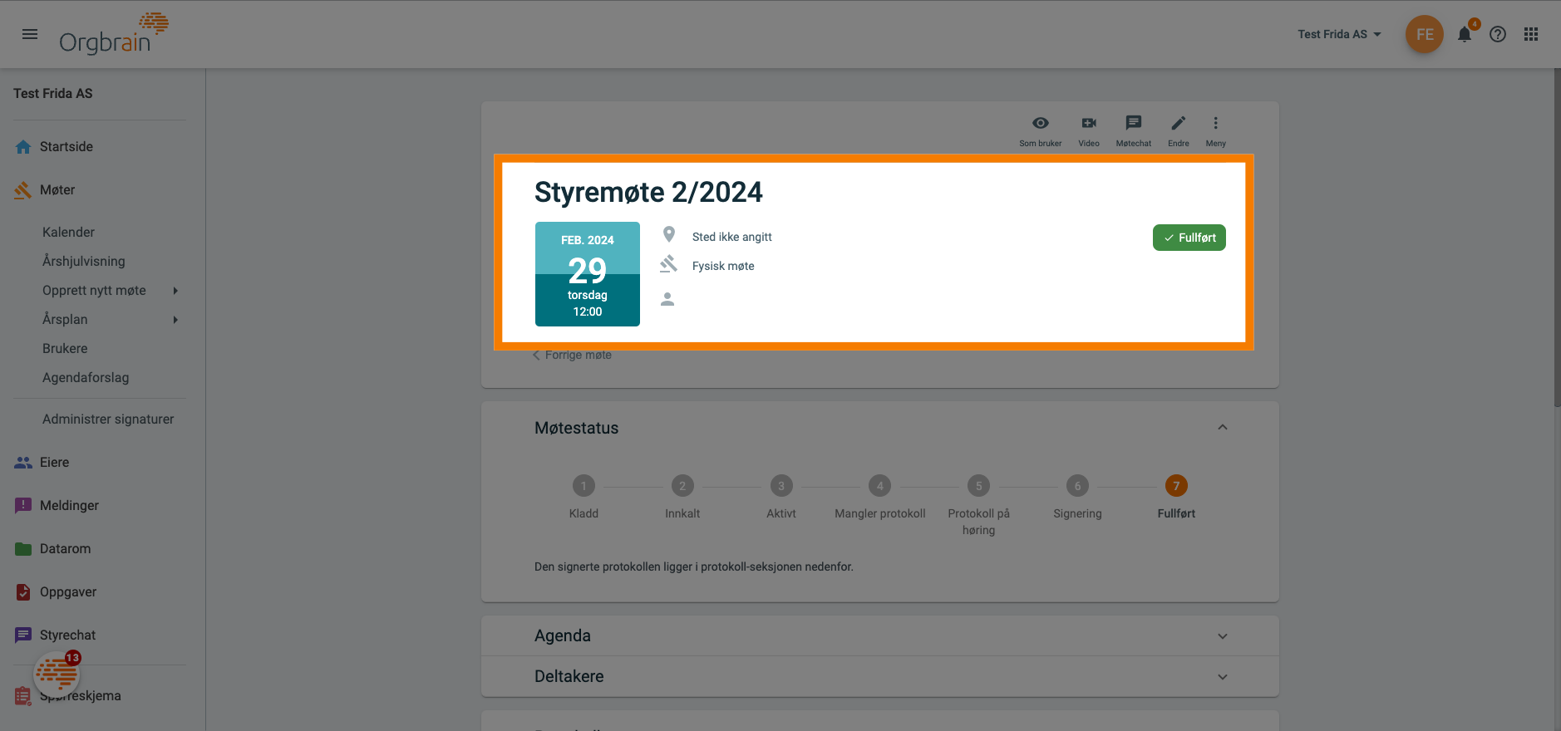The width and height of the screenshot is (1561, 731).
Task: Click the Eiere people icon
Action: [23, 463]
